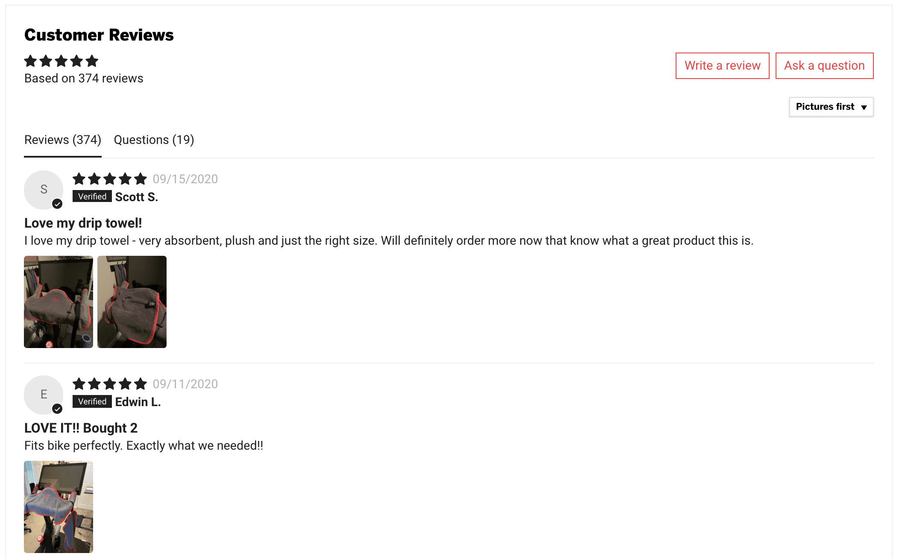Screen dimensions: 902x559
Task: Click the 'Love my drip towel!' review title
Action: [x=83, y=223]
